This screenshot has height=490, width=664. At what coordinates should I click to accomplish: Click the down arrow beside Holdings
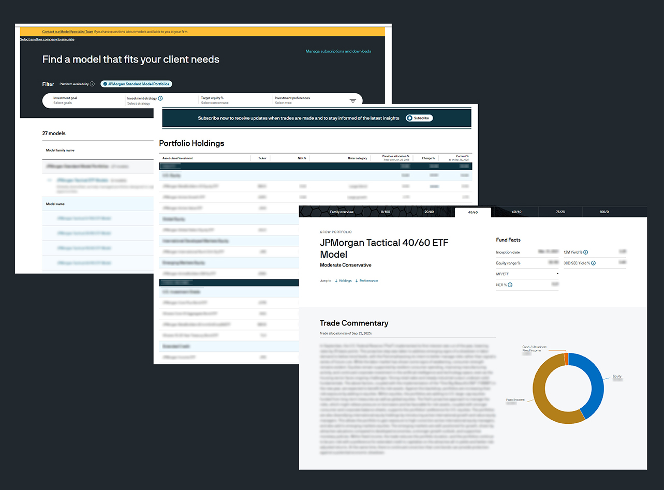pyautogui.click(x=336, y=281)
